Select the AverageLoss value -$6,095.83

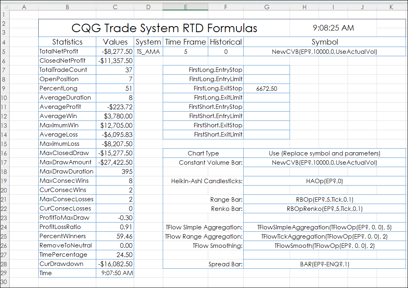coord(115,135)
